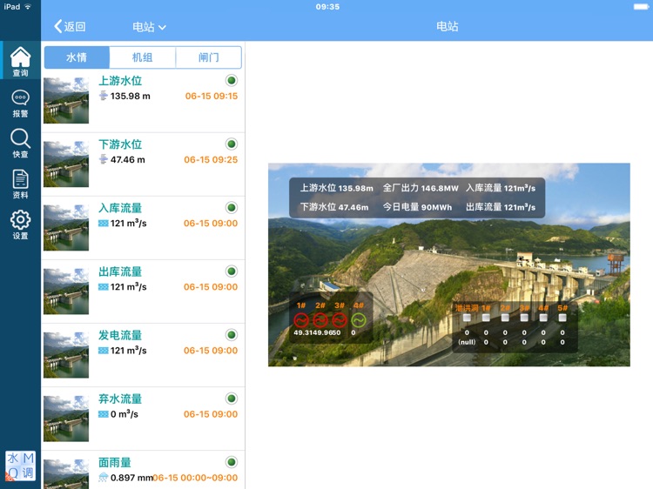
Task: Click the 0.897 mm rainfall value
Action: pyautogui.click(x=131, y=478)
